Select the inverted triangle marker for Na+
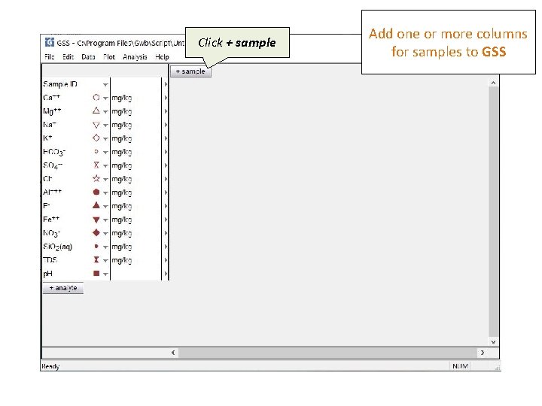Viewport: 542px width, 406px height. [x=96, y=125]
